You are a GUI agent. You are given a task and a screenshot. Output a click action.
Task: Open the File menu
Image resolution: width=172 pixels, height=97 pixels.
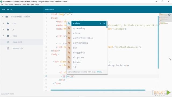(2, 4)
